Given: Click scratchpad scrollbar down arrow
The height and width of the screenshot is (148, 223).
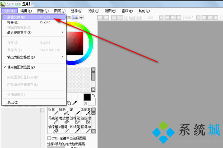Looking at the screenshot, I should click(x=93, y=90).
